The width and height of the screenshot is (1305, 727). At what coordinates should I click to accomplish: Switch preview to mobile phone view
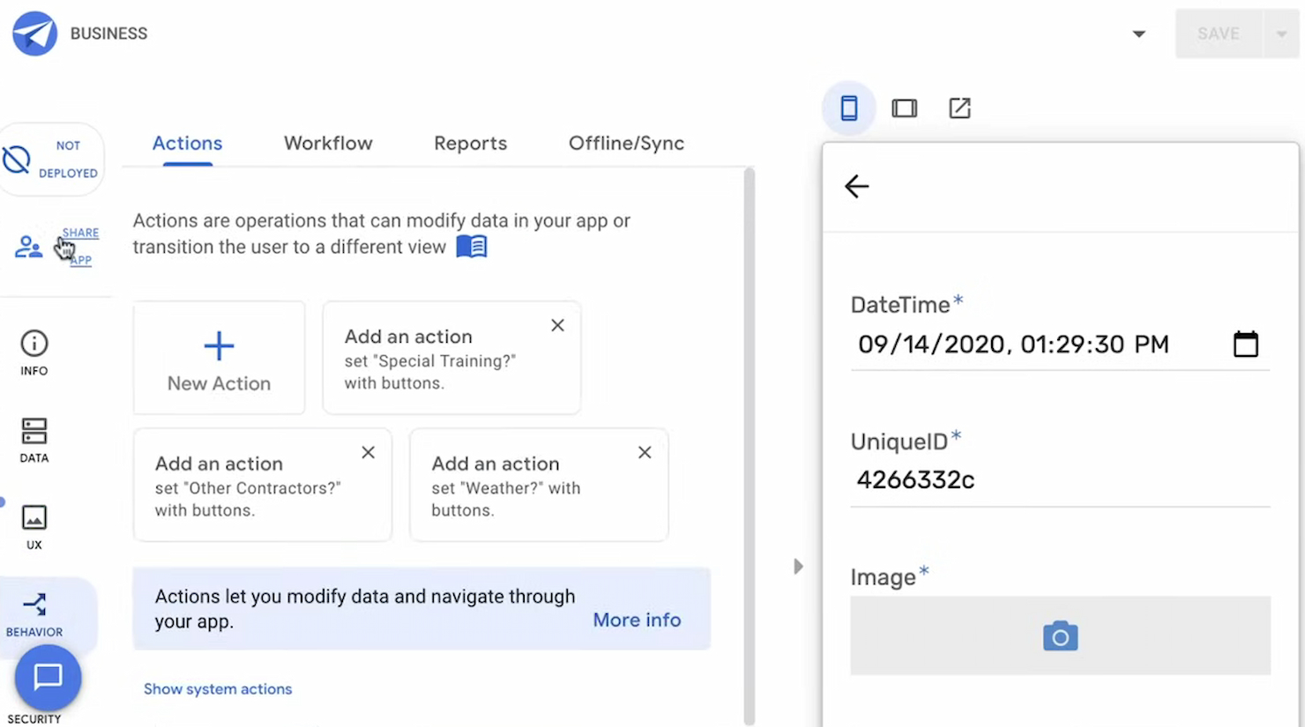(x=849, y=108)
